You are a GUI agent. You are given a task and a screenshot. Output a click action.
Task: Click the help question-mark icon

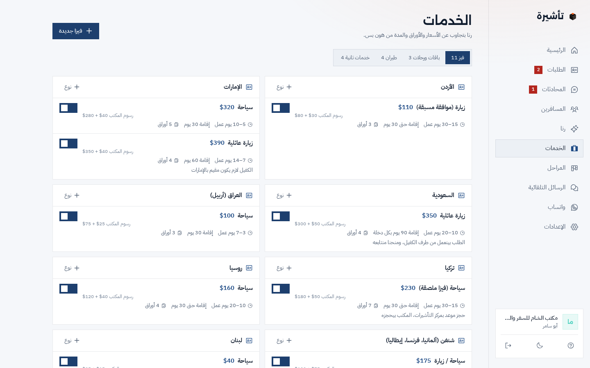point(571,346)
